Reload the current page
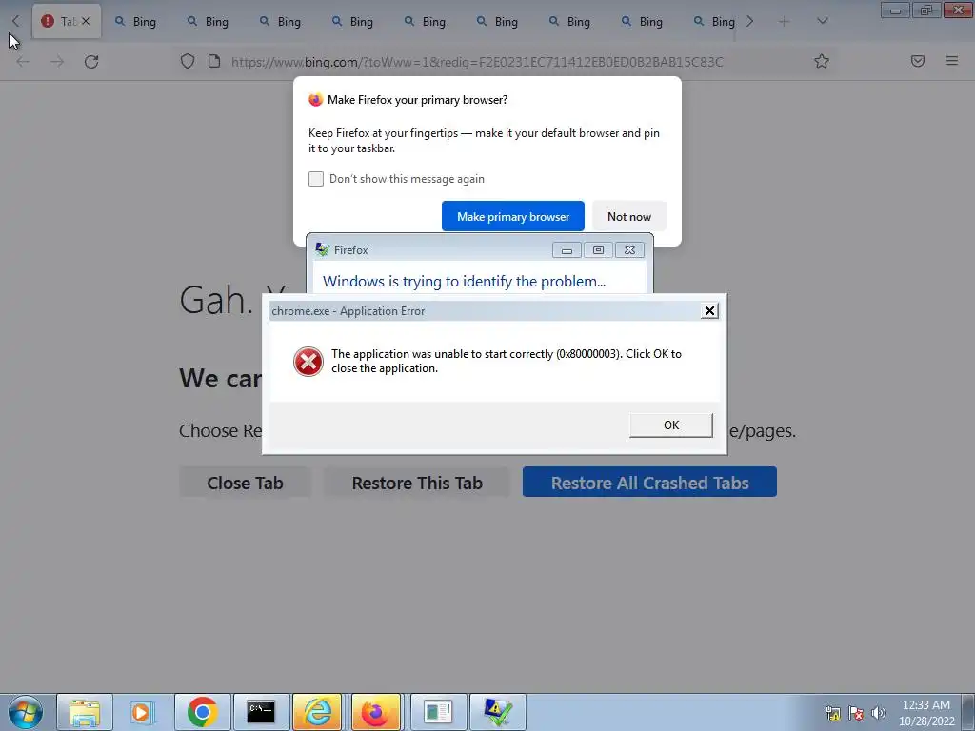The height and width of the screenshot is (731, 975). (91, 62)
